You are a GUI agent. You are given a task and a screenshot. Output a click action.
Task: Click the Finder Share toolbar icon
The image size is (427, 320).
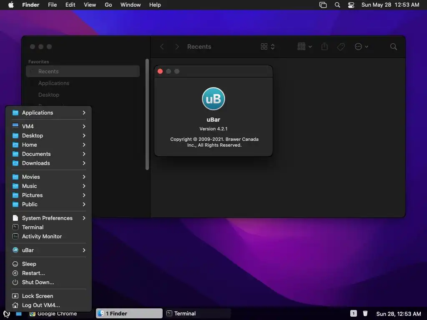pyautogui.click(x=324, y=47)
